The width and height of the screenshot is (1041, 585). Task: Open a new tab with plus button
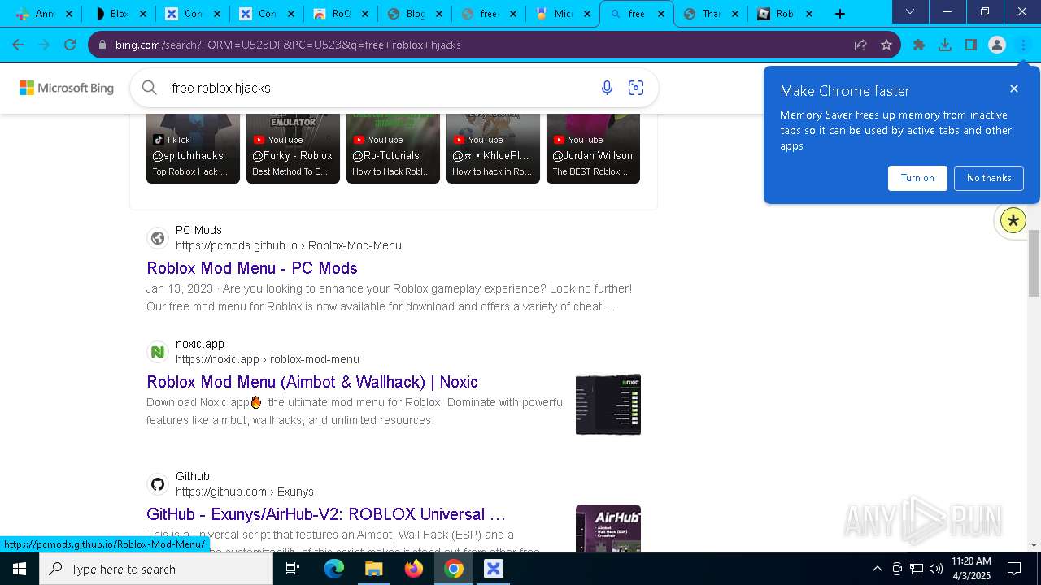(x=840, y=14)
